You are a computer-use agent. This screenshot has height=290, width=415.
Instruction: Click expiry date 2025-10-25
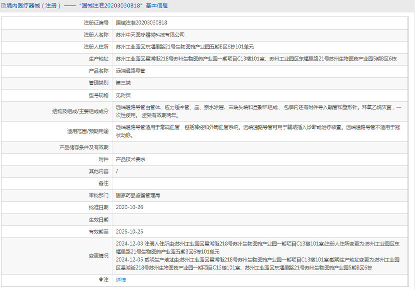point(129,231)
